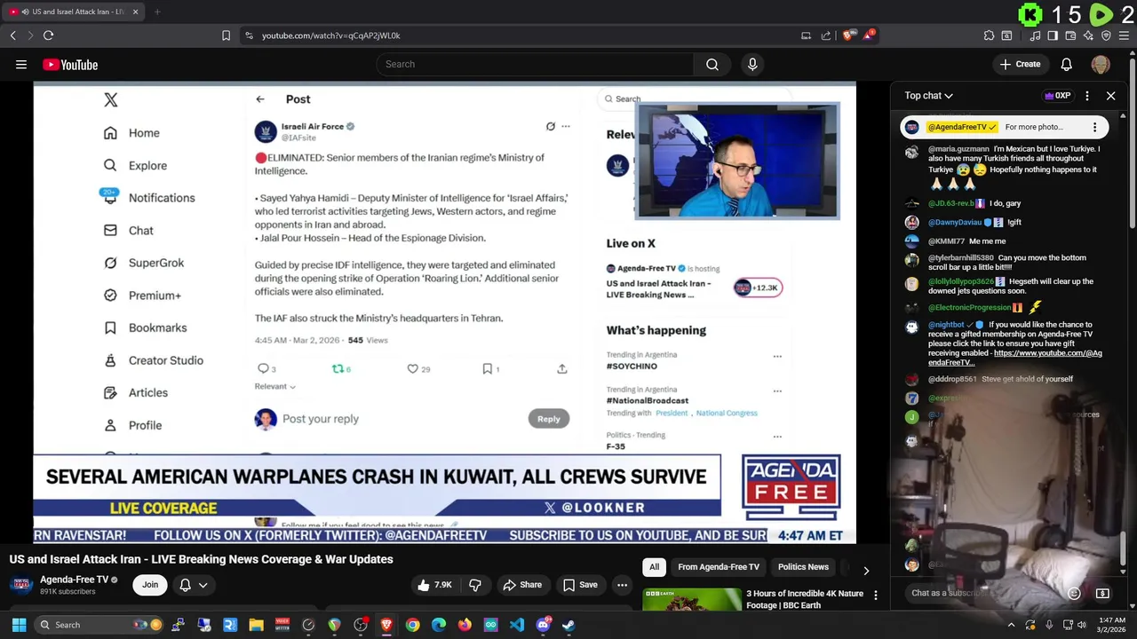Open the Leo AI sparkle icon
1137x639 pixels.
point(1088,35)
